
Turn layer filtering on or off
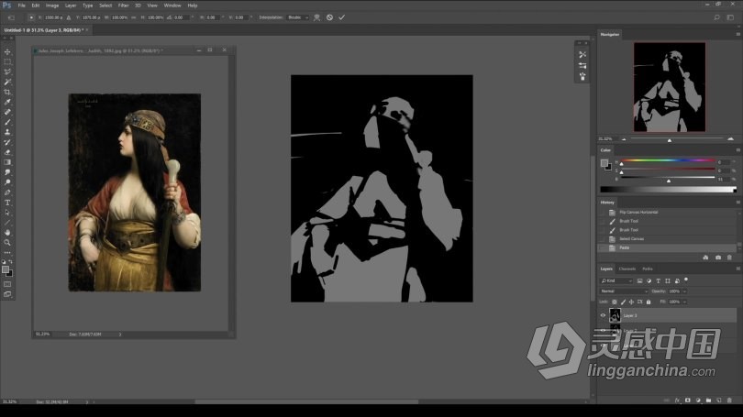pos(686,280)
